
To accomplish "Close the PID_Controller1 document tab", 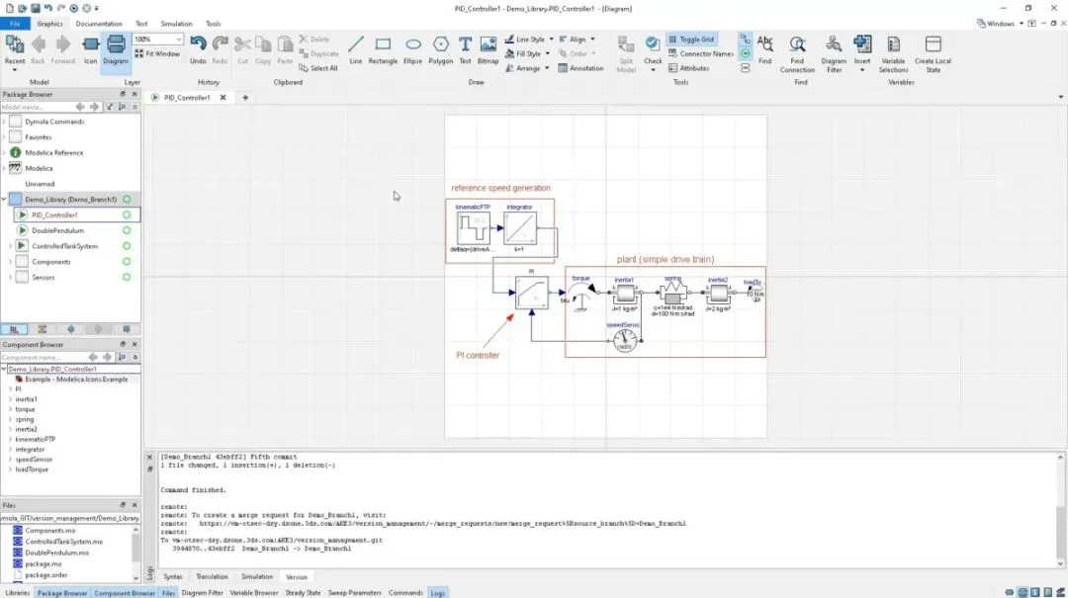I will (222, 98).
